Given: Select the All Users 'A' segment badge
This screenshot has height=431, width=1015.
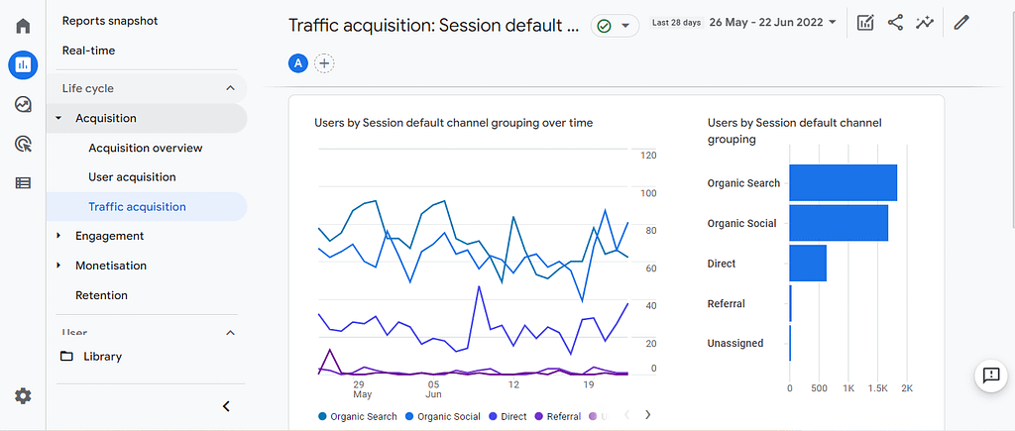Looking at the screenshot, I should click(x=297, y=63).
